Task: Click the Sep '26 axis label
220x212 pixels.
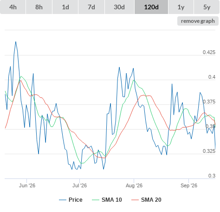Action: pyautogui.click(x=189, y=185)
